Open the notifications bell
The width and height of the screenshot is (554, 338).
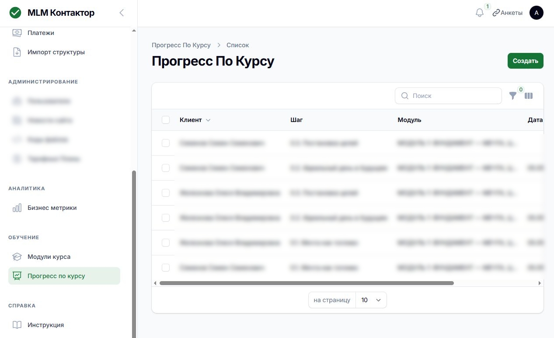coord(479,13)
